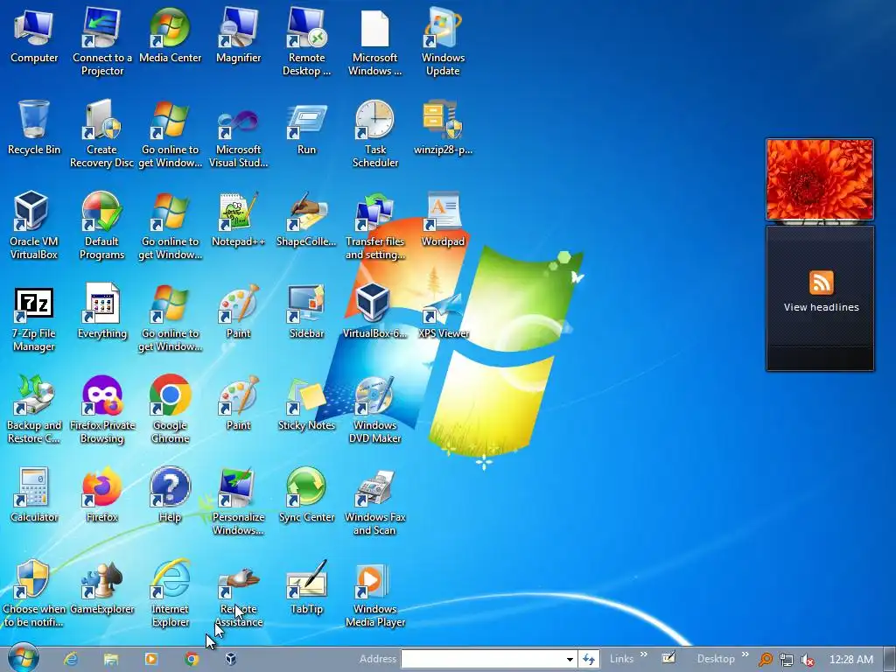Click the GameExplorer shortcut icon
The height and width of the screenshot is (672, 896).
(101, 588)
